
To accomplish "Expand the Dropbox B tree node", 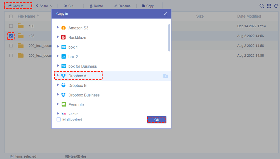I will 58,85.
